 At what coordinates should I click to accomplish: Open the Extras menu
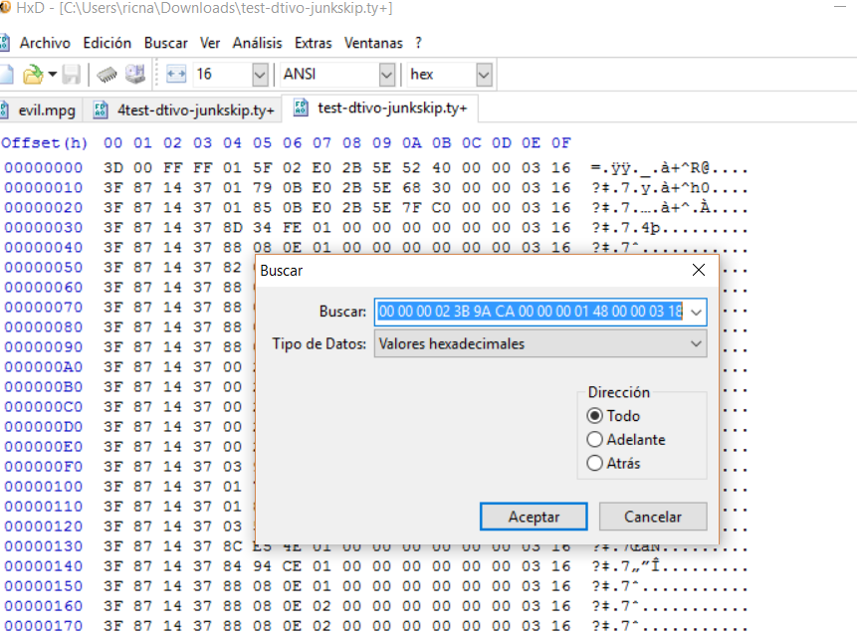[x=314, y=43]
